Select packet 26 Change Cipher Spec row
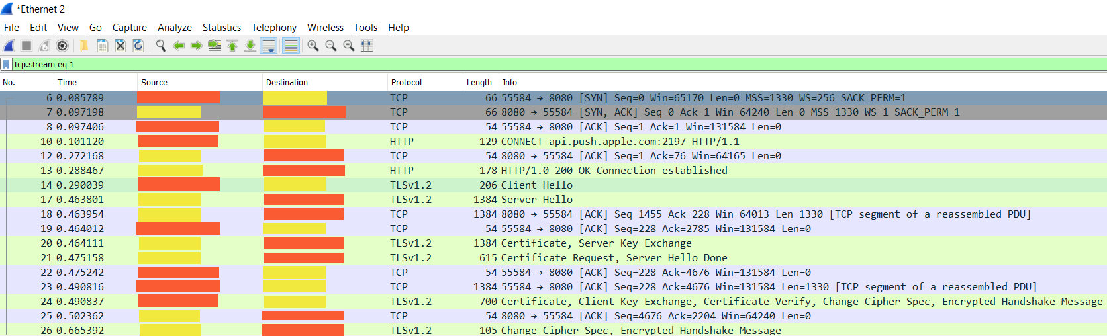Screen dimensions: 1107x336 [x=553, y=329]
